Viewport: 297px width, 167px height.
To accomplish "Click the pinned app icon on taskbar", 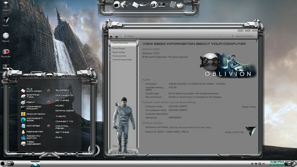I will pos(35,164).
